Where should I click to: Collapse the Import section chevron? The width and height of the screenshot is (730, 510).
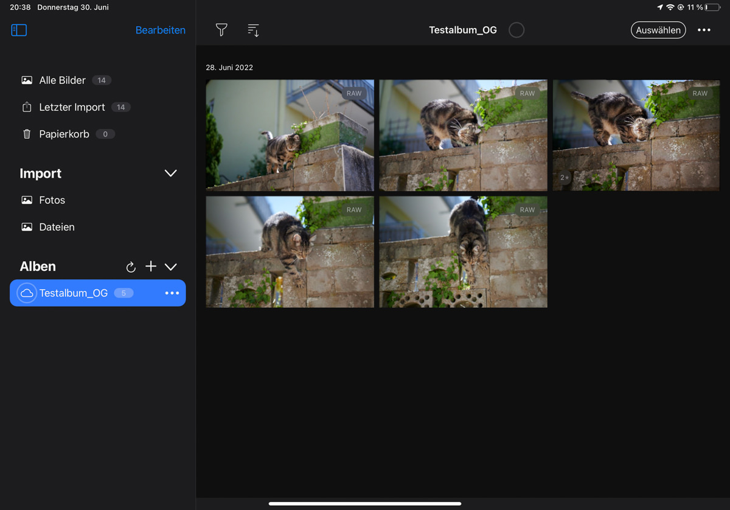pos(171,173)
